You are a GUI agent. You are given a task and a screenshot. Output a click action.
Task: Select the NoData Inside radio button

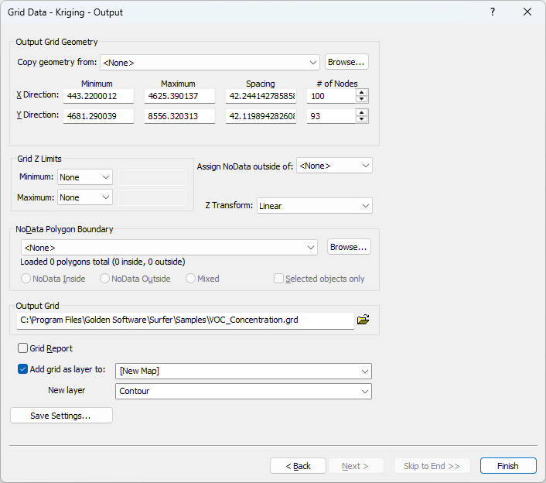point(26,279)
